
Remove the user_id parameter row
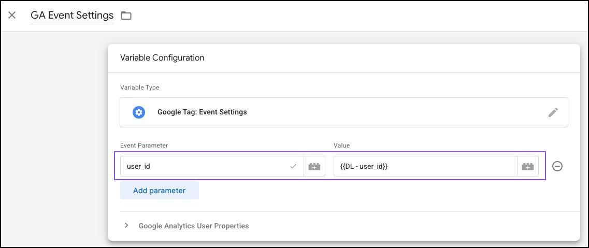(x=557, y=166)
